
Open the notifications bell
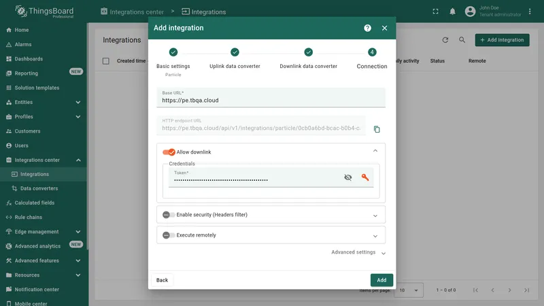(452, 12)
